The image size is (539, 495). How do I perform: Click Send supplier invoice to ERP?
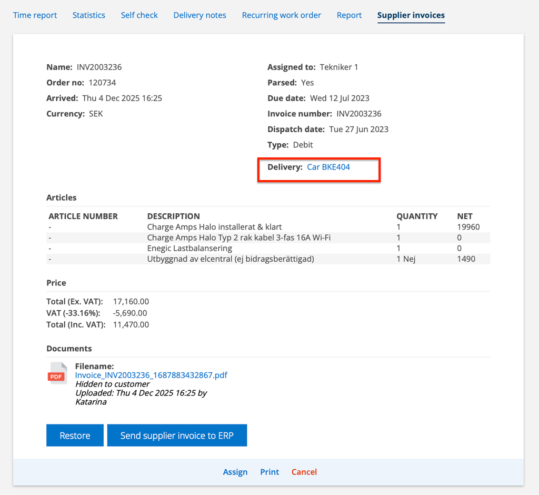(177, 435)
